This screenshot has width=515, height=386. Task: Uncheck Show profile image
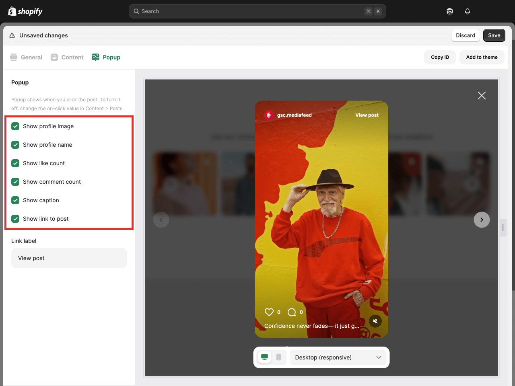pos(15,126)
